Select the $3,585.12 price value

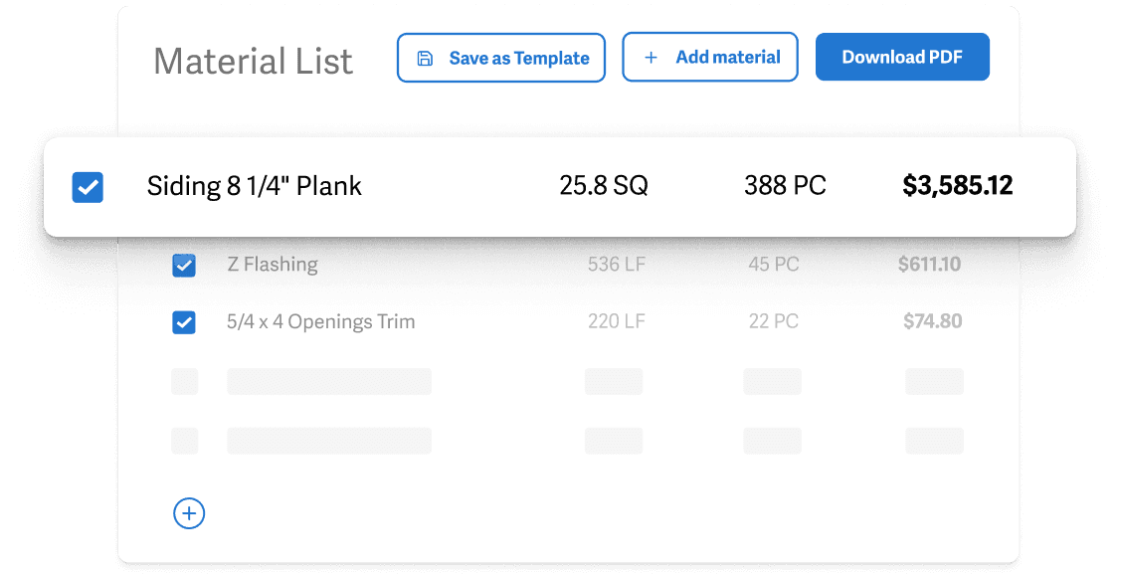click(957, 186)
